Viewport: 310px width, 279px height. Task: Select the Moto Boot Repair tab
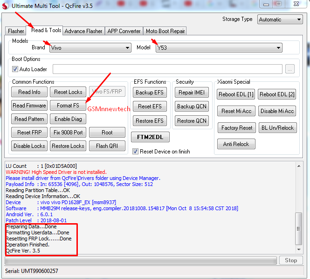(x=165, y=31)
